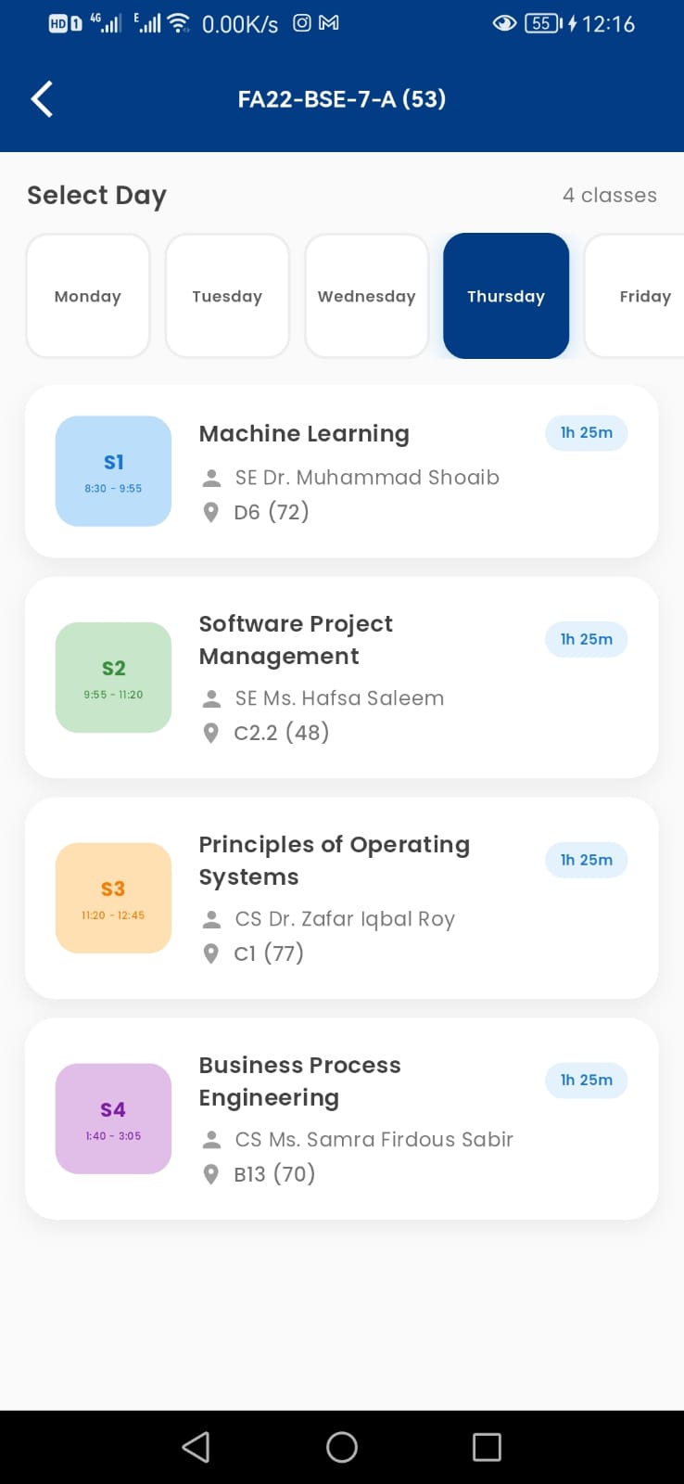This screenshot has height=1484, width=684.
Task: Click the instructor icon beside Ms. Hafsa Saleem
Action: coord(211,697)
